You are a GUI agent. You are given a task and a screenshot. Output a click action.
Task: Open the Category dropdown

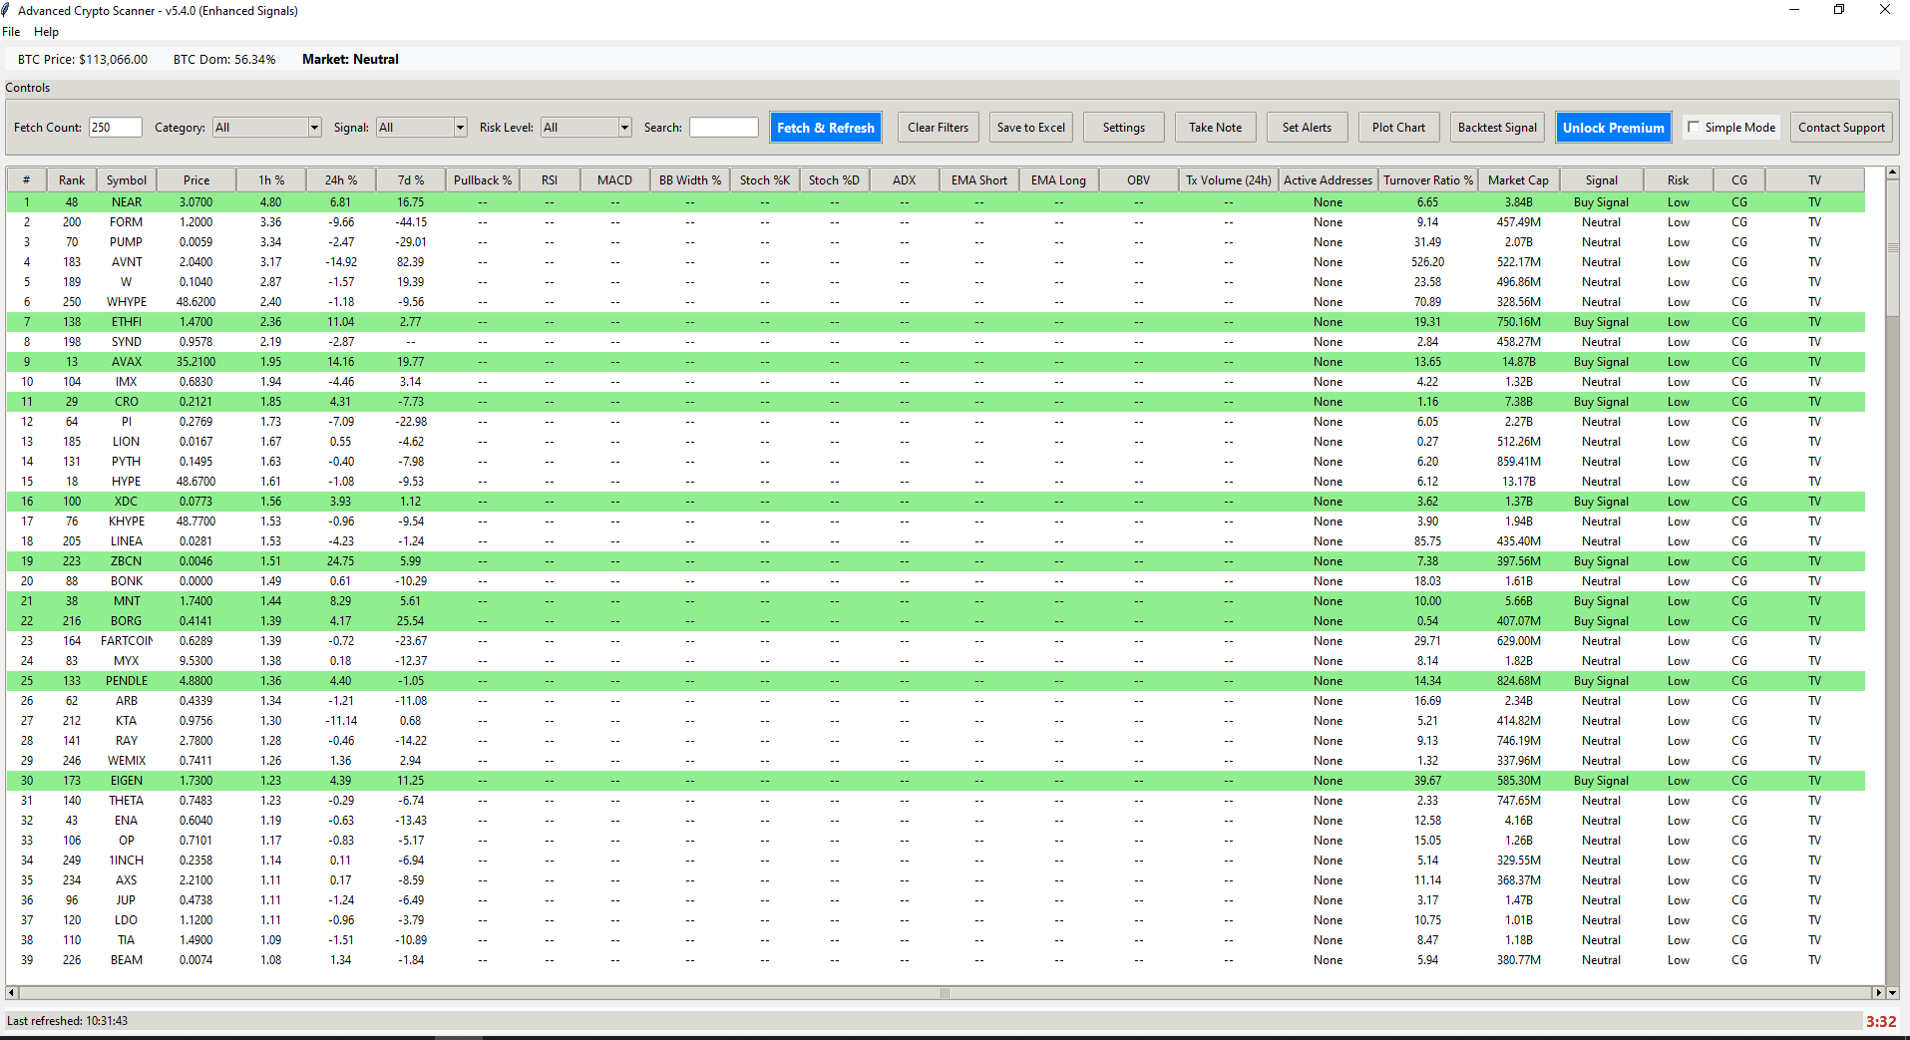click(x=313, y=127)
